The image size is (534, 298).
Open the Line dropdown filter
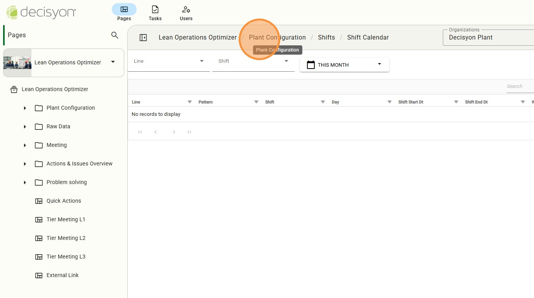pos(169,61)
